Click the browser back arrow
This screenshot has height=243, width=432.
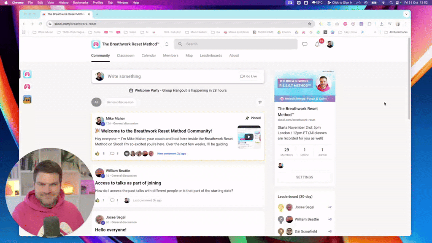click(24, 24)
